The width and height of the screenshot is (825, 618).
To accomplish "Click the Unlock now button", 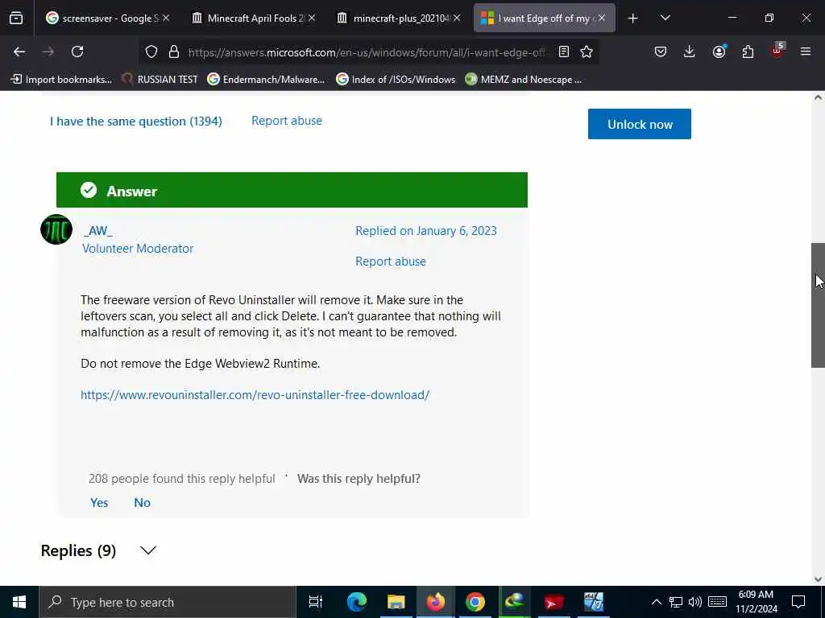I will click(x=639, y=124).
